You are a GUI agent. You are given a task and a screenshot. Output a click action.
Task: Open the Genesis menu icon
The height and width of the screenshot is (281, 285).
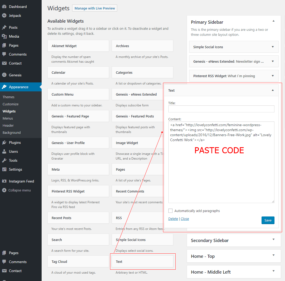[x=4, y=75]
